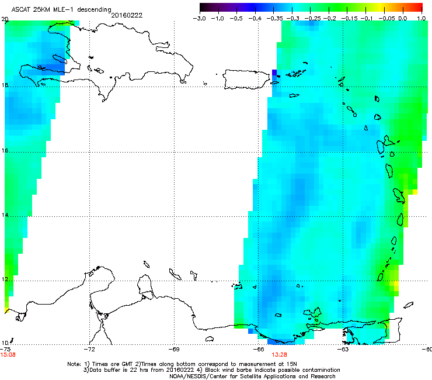This screenshot has height=380, width=432.
Task: Click the Puerto Rico island outline
Action: (246, 80)
